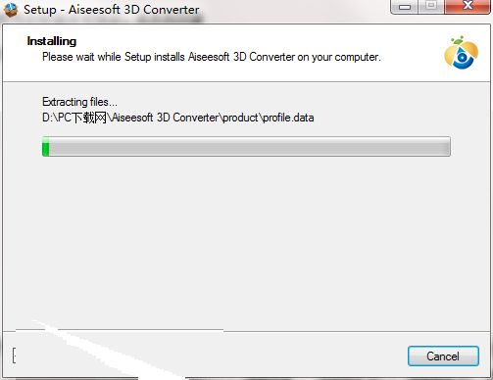The height and width of the screenshot is (380, 493).
Task: Click the empty gray area under the progress bar
Action: [x=246, y=242]
